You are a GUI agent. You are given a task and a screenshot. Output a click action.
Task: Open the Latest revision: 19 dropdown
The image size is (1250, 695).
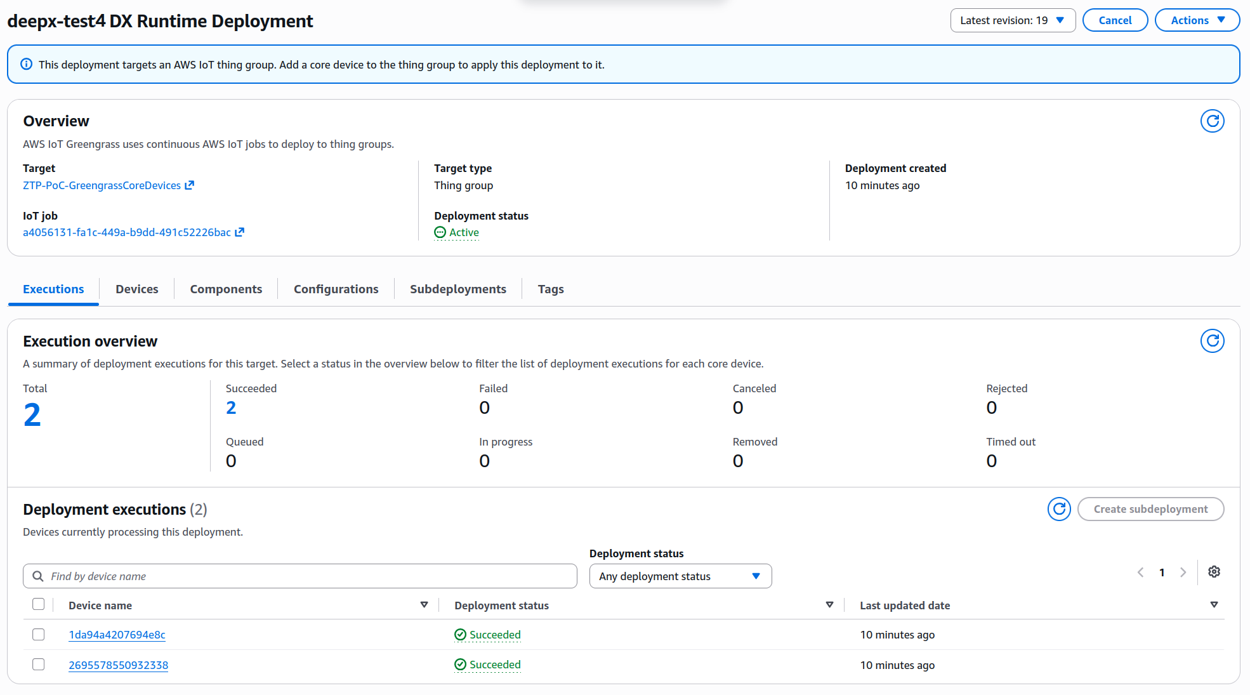(x=1013, y=20)
